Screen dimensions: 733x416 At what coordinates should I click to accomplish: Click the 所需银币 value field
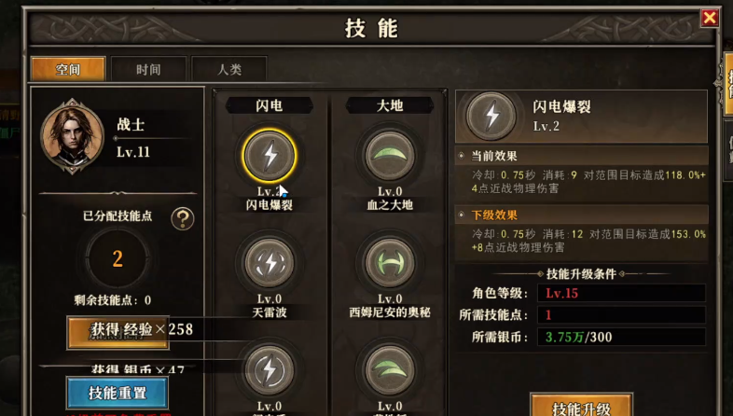coord(621,337)
